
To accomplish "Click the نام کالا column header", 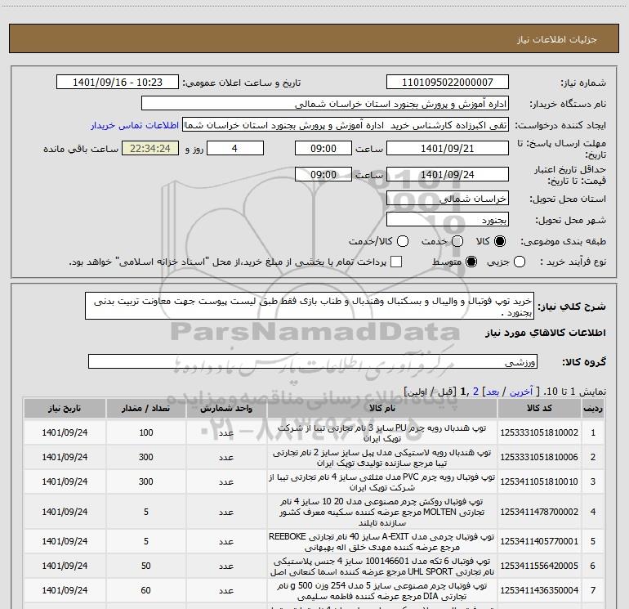I will coord(382,408).
